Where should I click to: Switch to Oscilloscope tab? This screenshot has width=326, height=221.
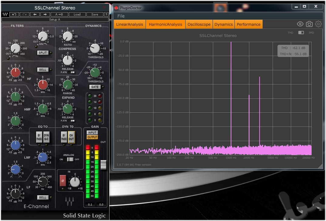[199, 24]
